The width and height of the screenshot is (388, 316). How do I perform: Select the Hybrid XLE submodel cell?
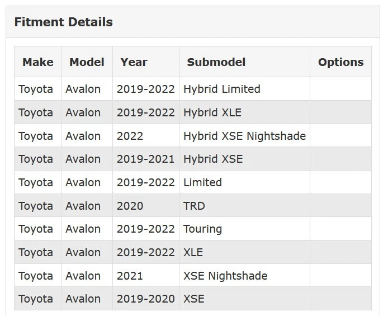(212, 112)
